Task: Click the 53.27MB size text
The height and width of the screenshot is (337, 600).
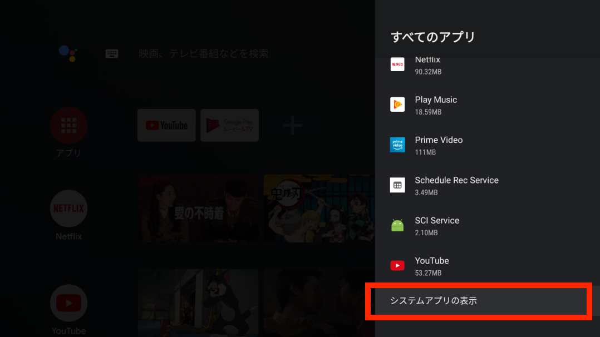Action: (428, 273)
